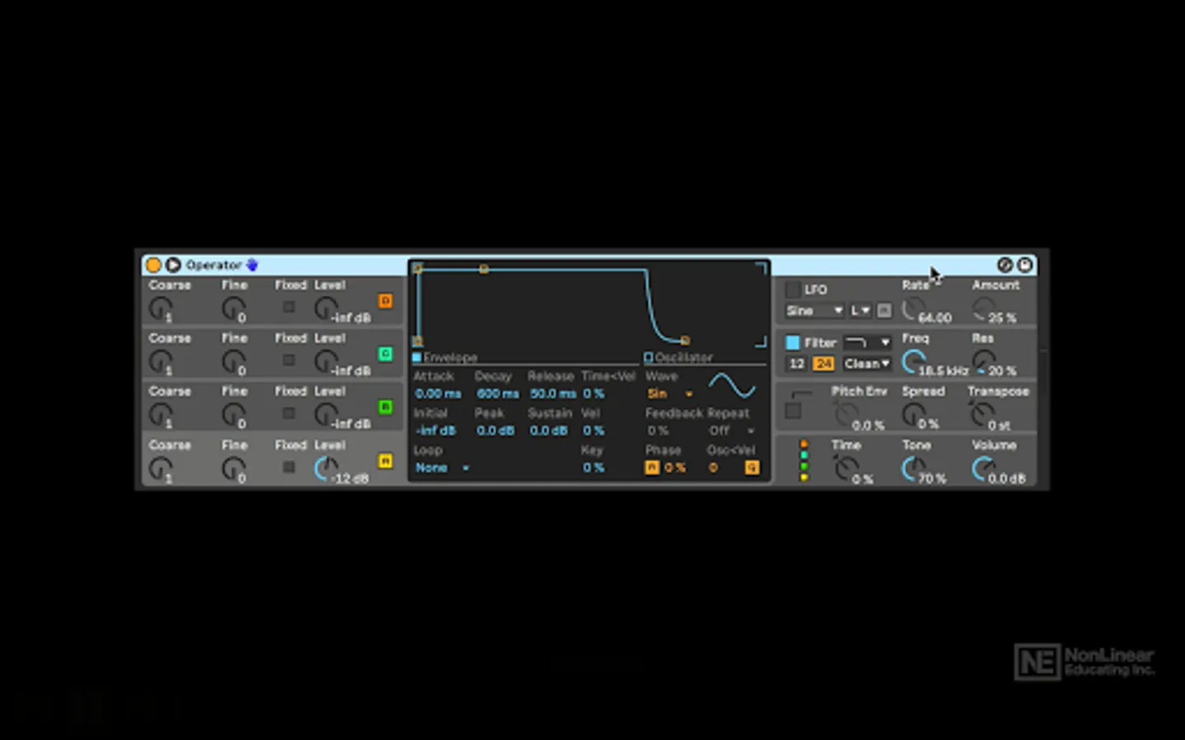Image resolution: width=1185 pixels, height=740 pixels.
Task: Click the LFO Amount knob
Action: (983, 309)
